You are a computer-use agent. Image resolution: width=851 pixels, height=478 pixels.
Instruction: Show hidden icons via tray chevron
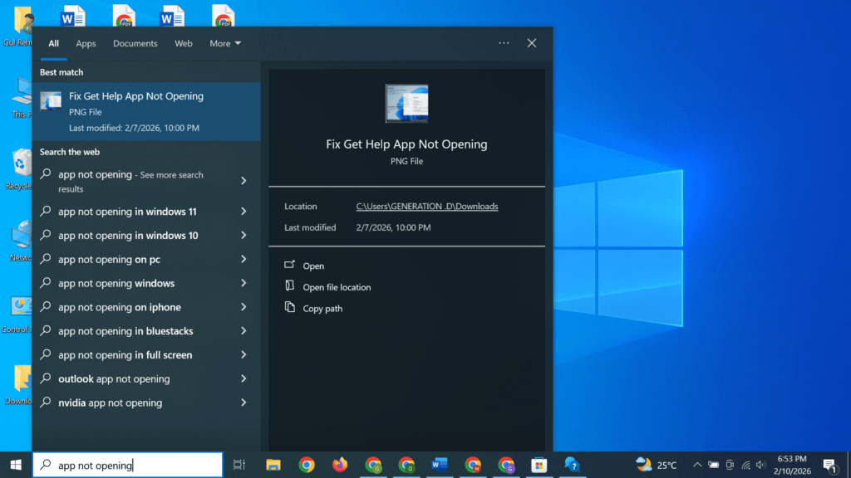[698, 465]
